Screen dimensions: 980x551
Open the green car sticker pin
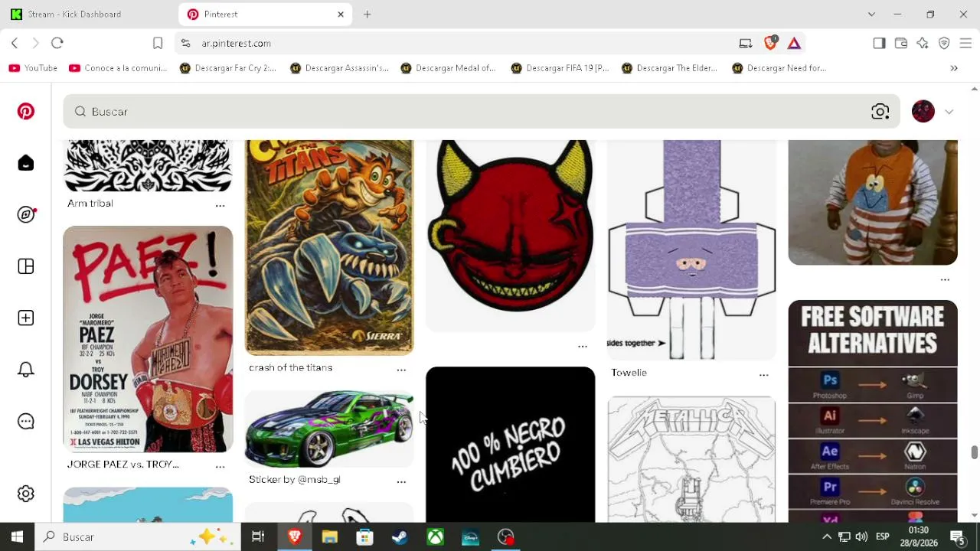pyautogui.click(x=329, y=429)
